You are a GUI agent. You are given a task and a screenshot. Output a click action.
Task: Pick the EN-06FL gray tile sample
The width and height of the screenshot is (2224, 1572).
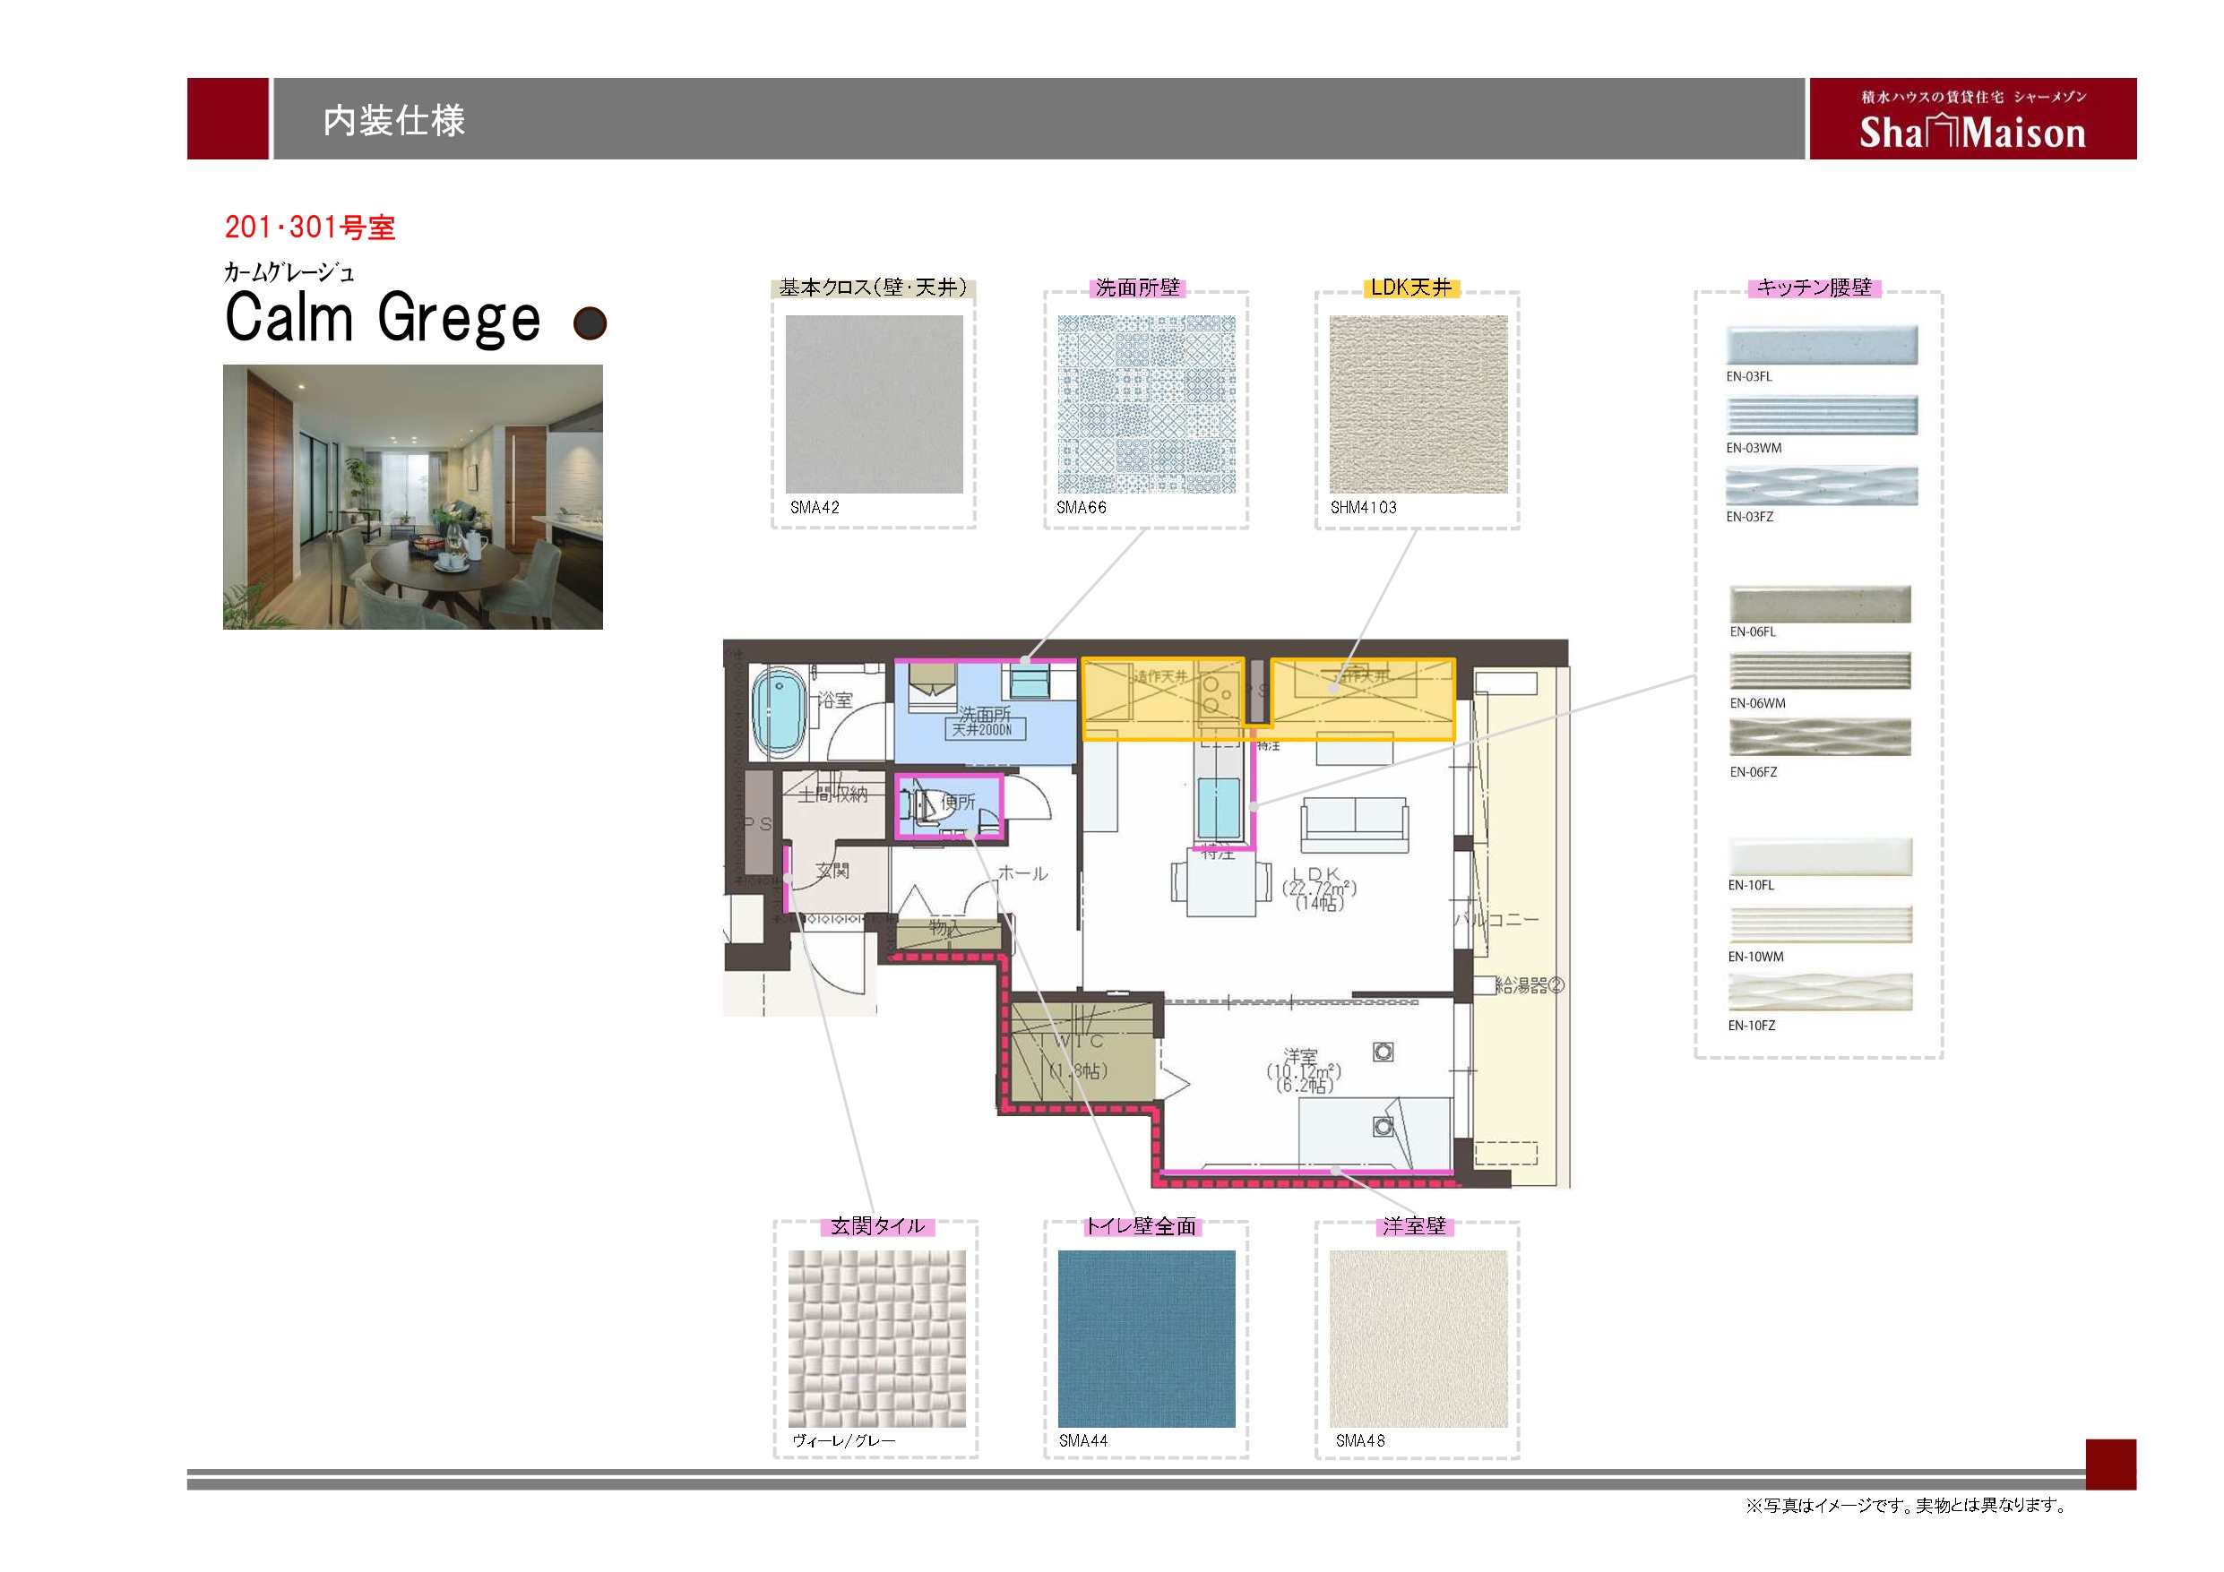coord(1820,605)
